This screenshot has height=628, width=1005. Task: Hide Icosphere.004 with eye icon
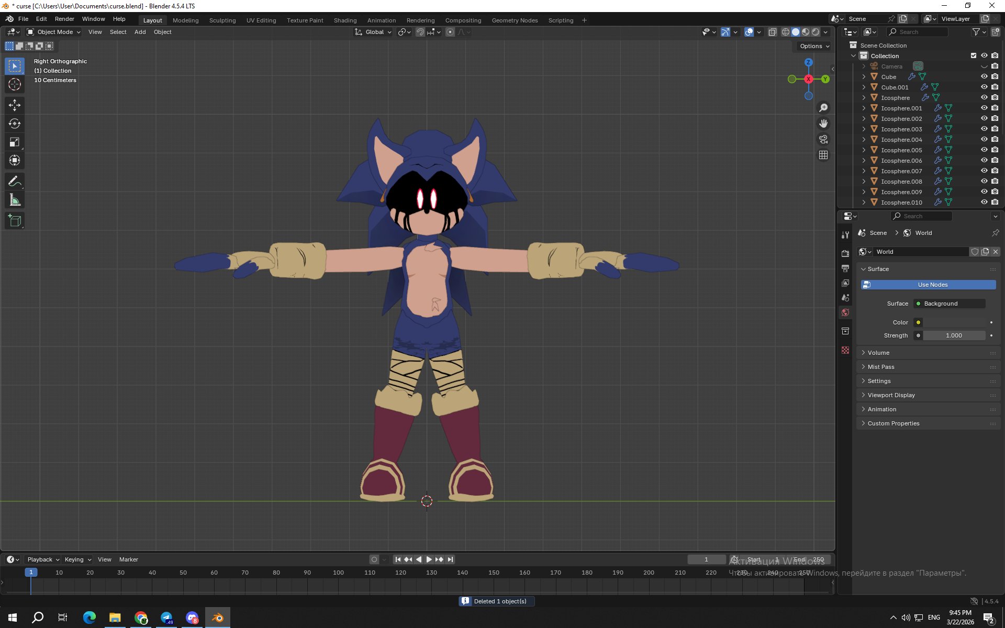[x=984, y=139]
